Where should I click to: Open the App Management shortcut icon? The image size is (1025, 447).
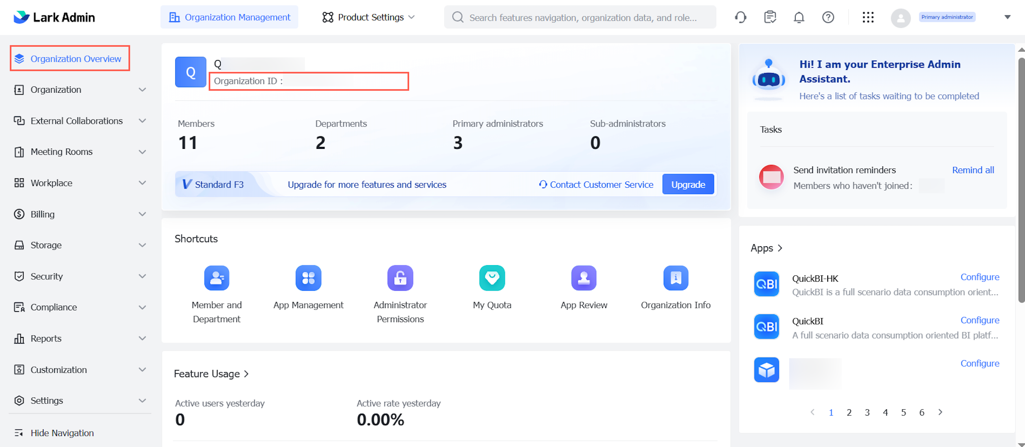tap(308, 278)
